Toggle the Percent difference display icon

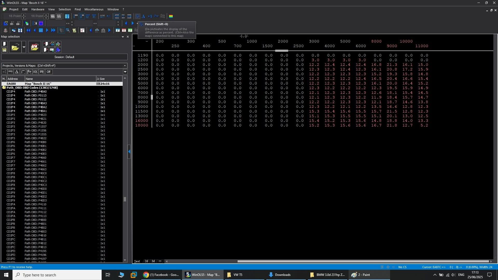137,16
